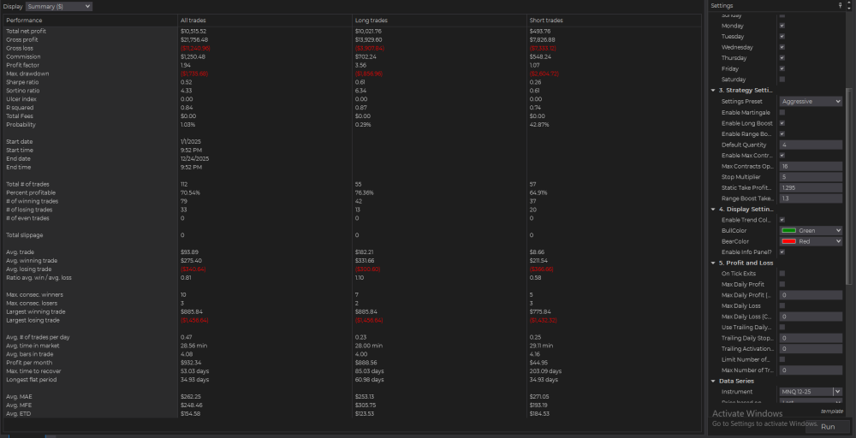
Task: Open the Settings Preset Aggressive dropdown
Action: pyautogui.click(x=811, y=101)
